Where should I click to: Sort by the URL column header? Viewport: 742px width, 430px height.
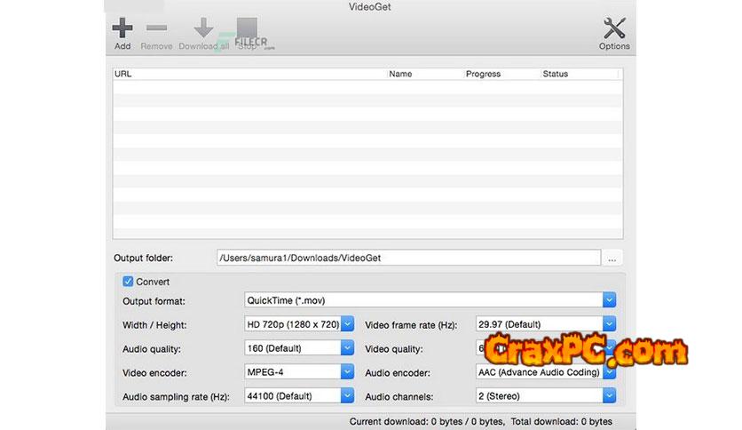pos(249,74)
